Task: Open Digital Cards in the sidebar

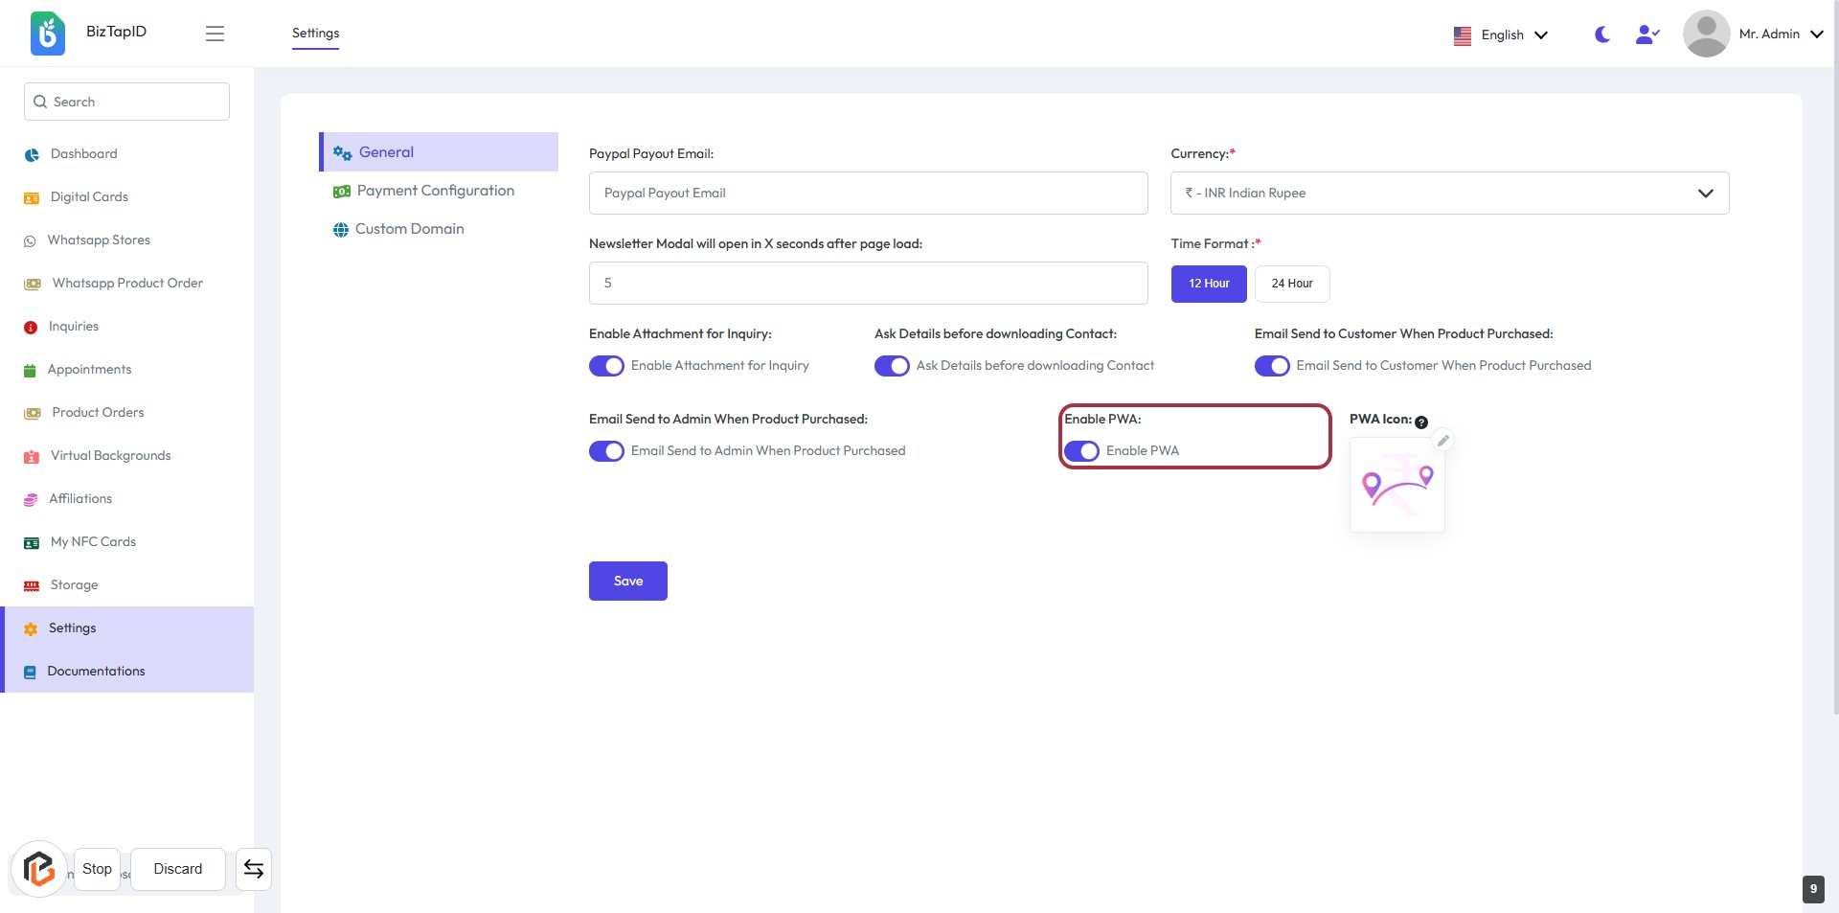Action: tap(89, 197)
